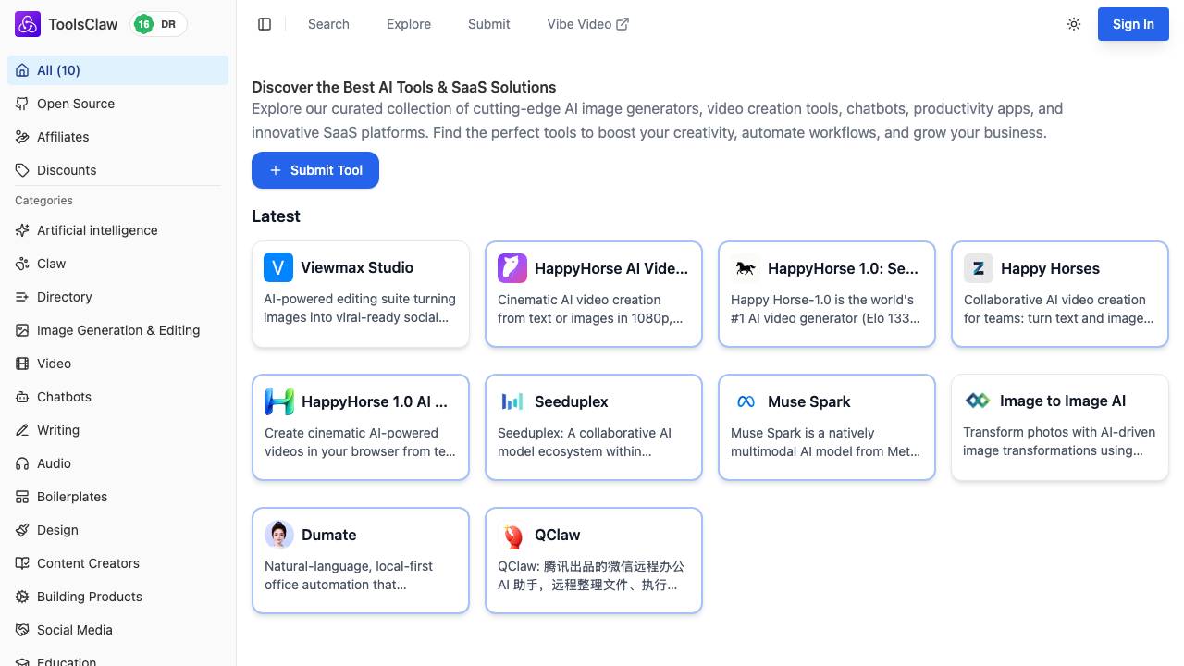Click the Sign In button
This screenshot has height=666, width=1184.
tap(1133, 24)
